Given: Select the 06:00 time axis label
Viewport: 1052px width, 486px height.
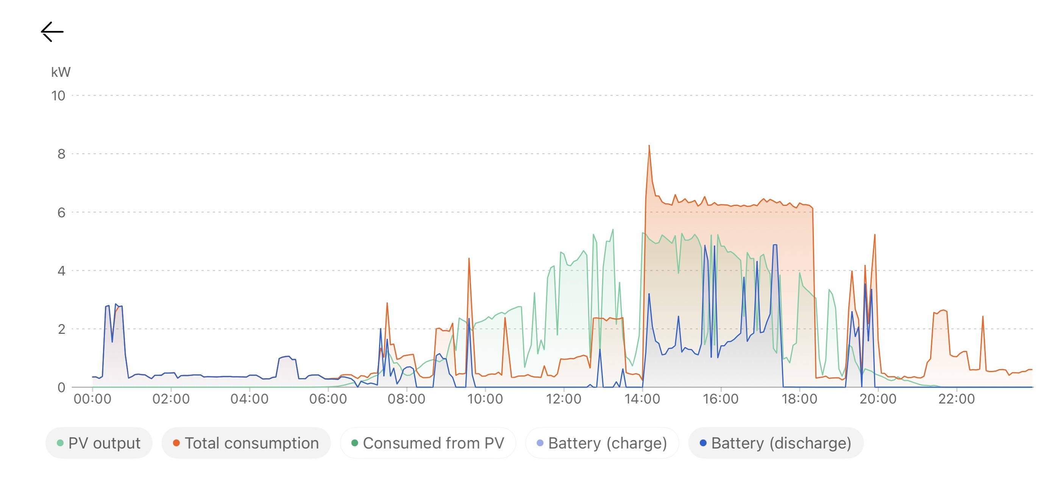Looking at the screenshot, I should coord(328,399).
